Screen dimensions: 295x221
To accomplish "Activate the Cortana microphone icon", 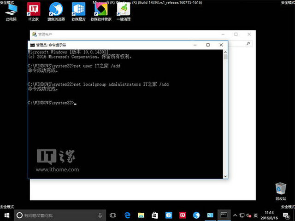I will 100,215.
